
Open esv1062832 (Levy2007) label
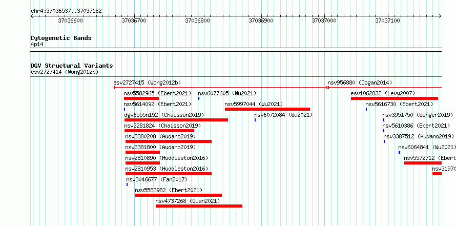383,93
